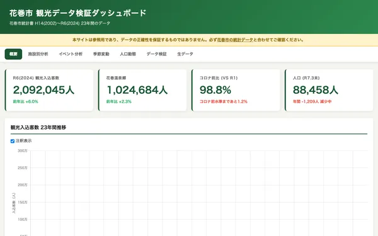Screen dimensions: 378x236
Task: Click the コロナ前比 (VS R1) label
Action: [x=219, y=78]
